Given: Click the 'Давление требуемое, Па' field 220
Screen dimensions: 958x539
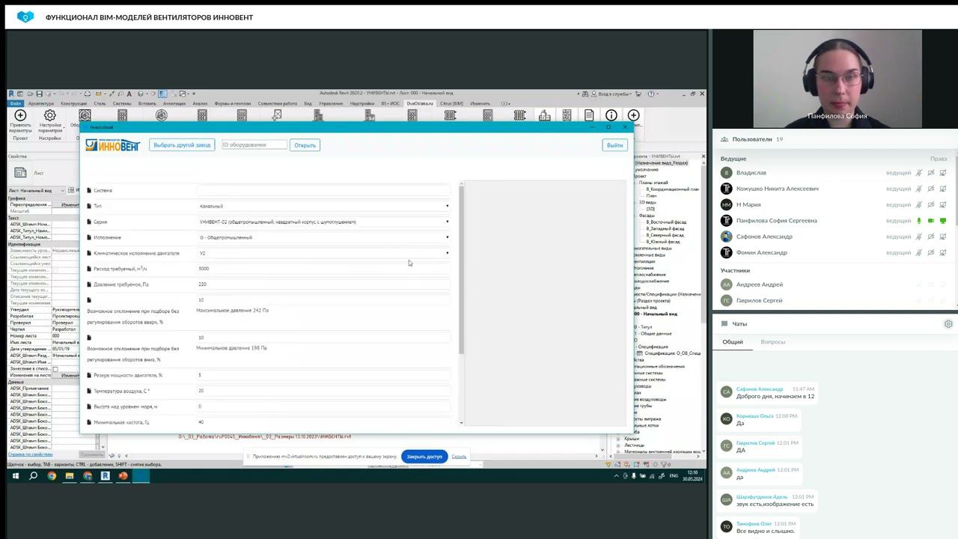Looking at the screenshot, I should 323,284.
